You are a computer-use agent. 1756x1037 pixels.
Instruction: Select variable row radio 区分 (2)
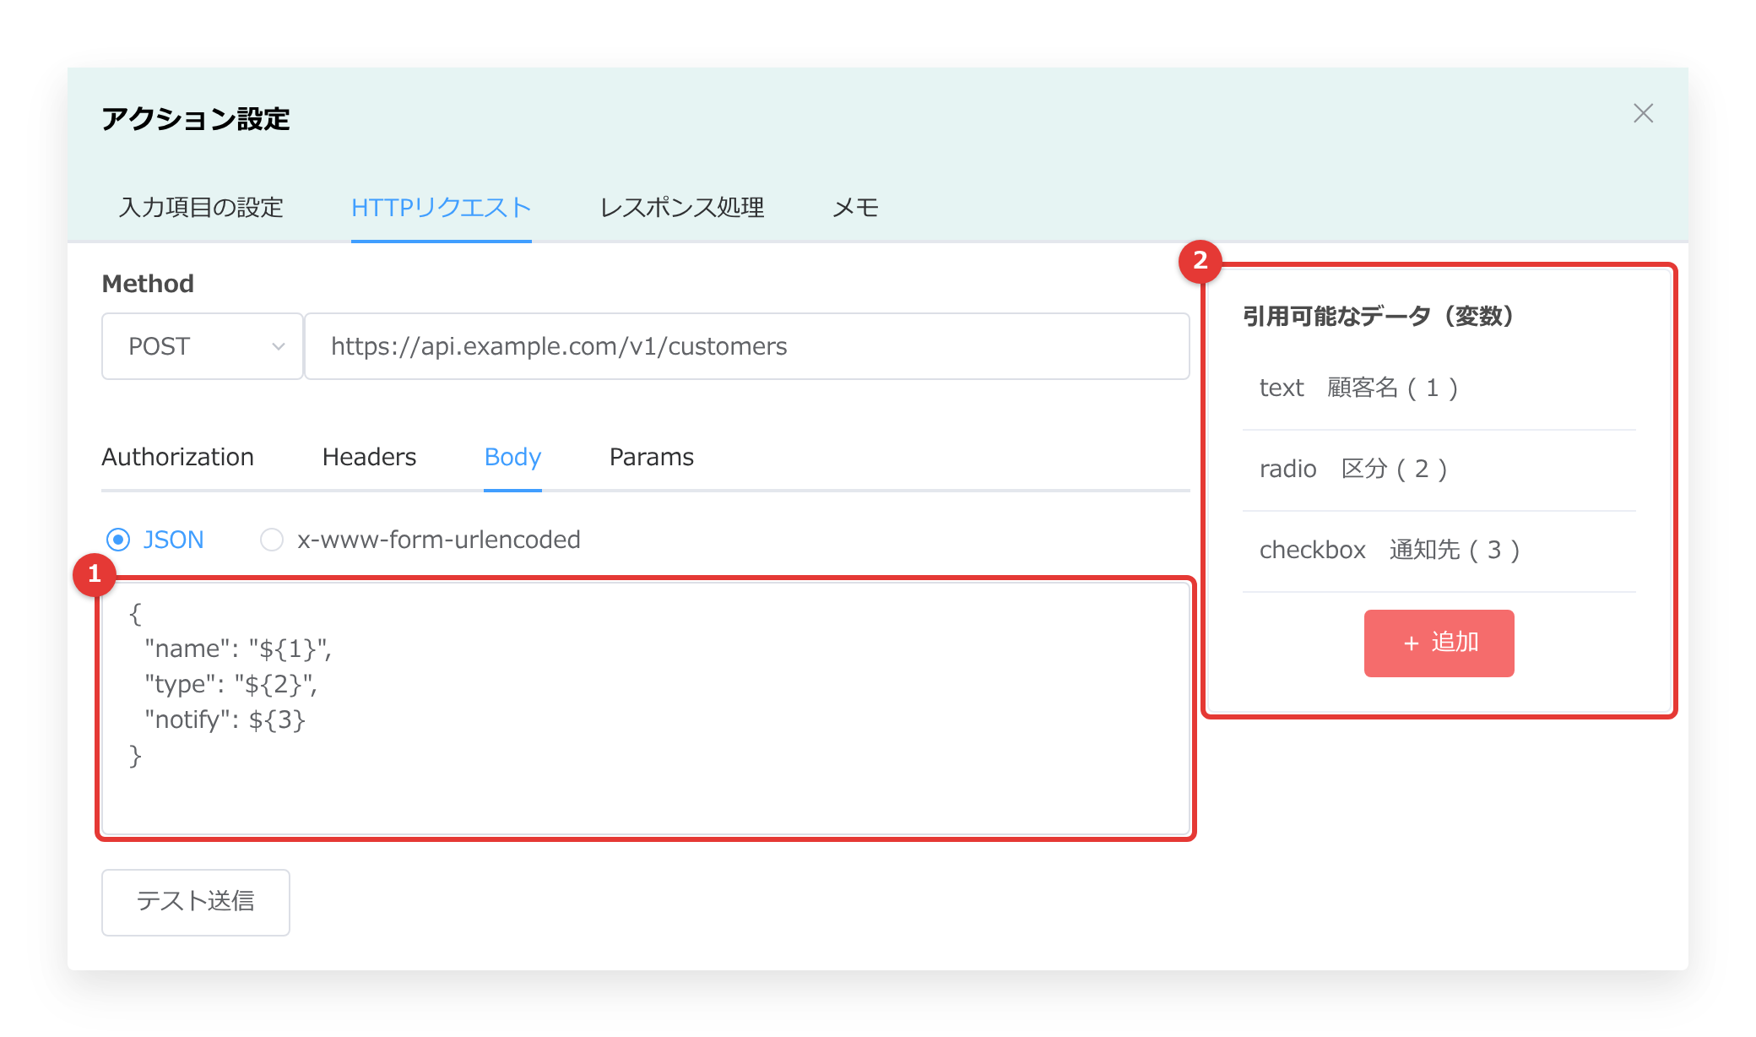1439,470
